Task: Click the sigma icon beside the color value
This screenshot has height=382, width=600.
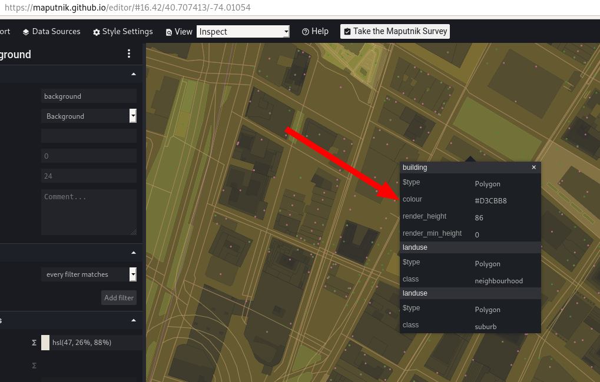Action: coord(34,342)
